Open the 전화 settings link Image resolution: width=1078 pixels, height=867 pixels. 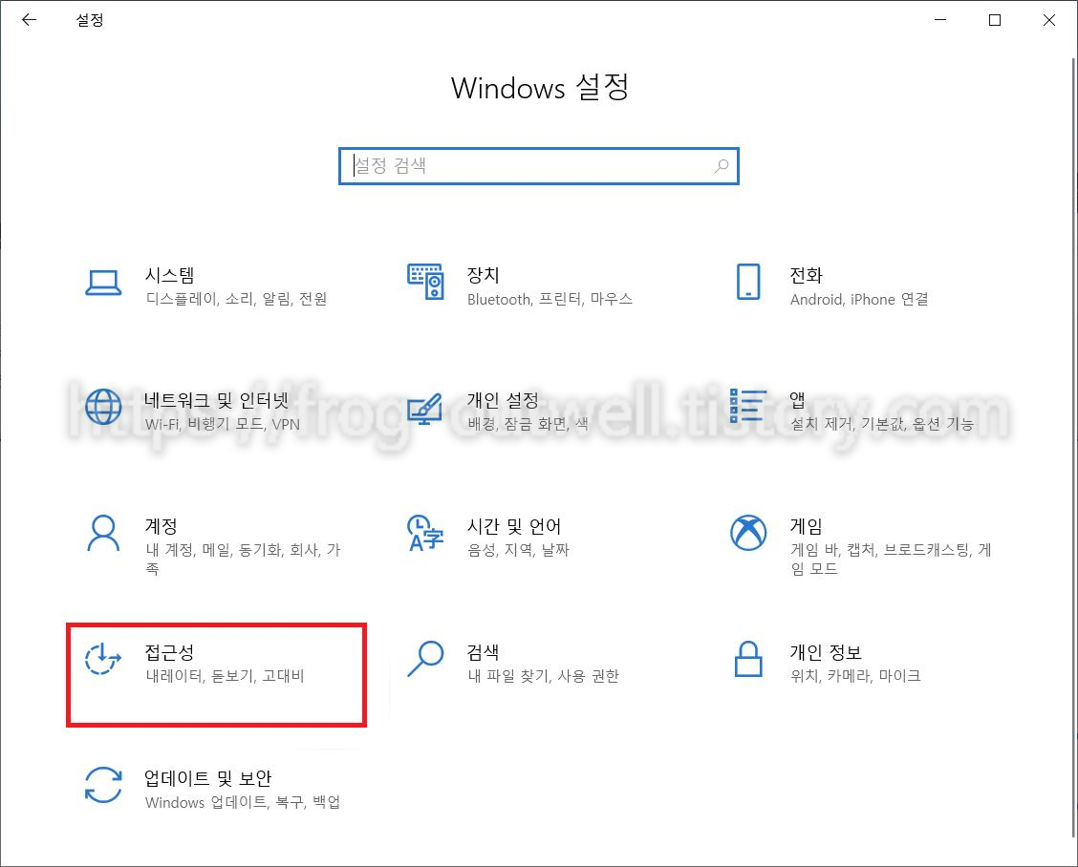click(x=806, y=276)
